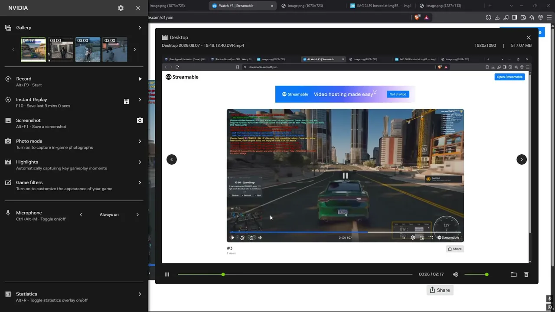
Task: Click the Record icon in NVIDIA panel
Action: 8,79
